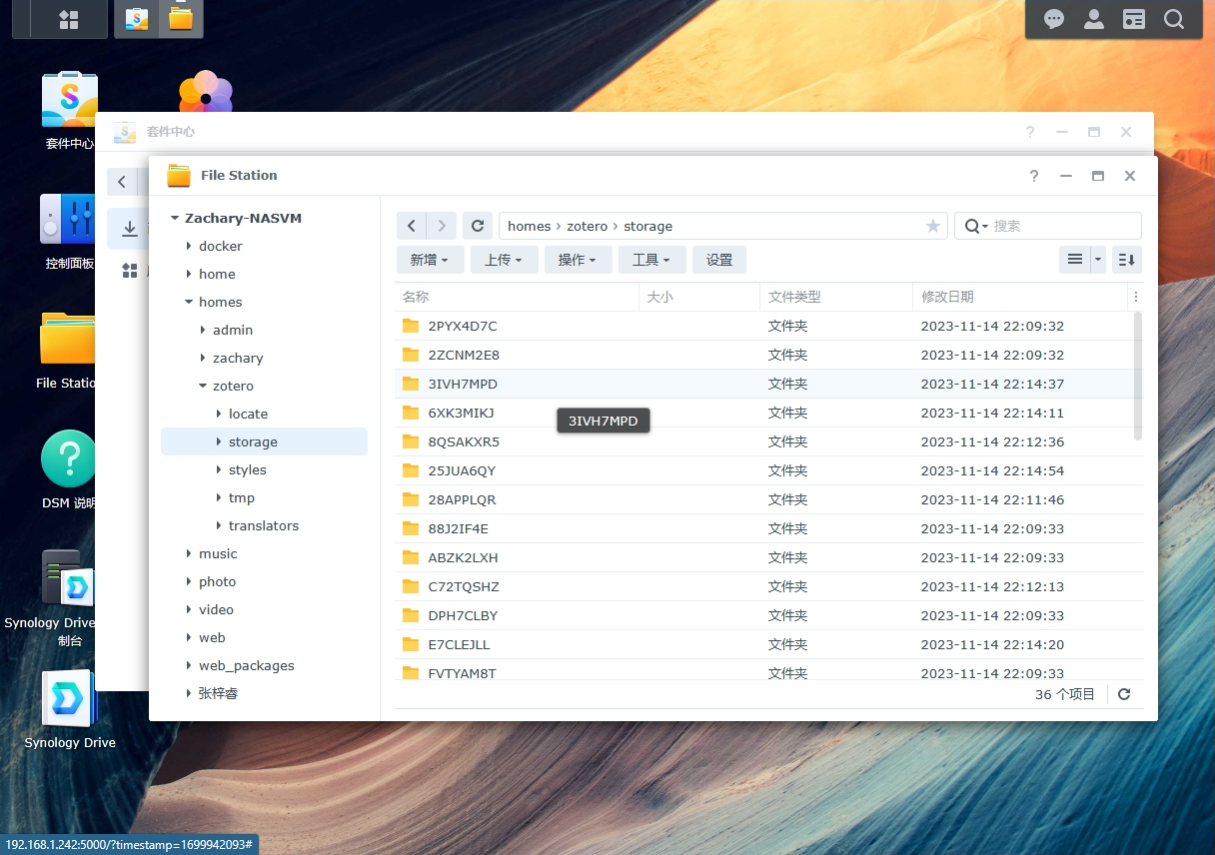Collapse the zotero folder in tree
1215x855 pixels.
pyautogui.click(x=203, y=386)
